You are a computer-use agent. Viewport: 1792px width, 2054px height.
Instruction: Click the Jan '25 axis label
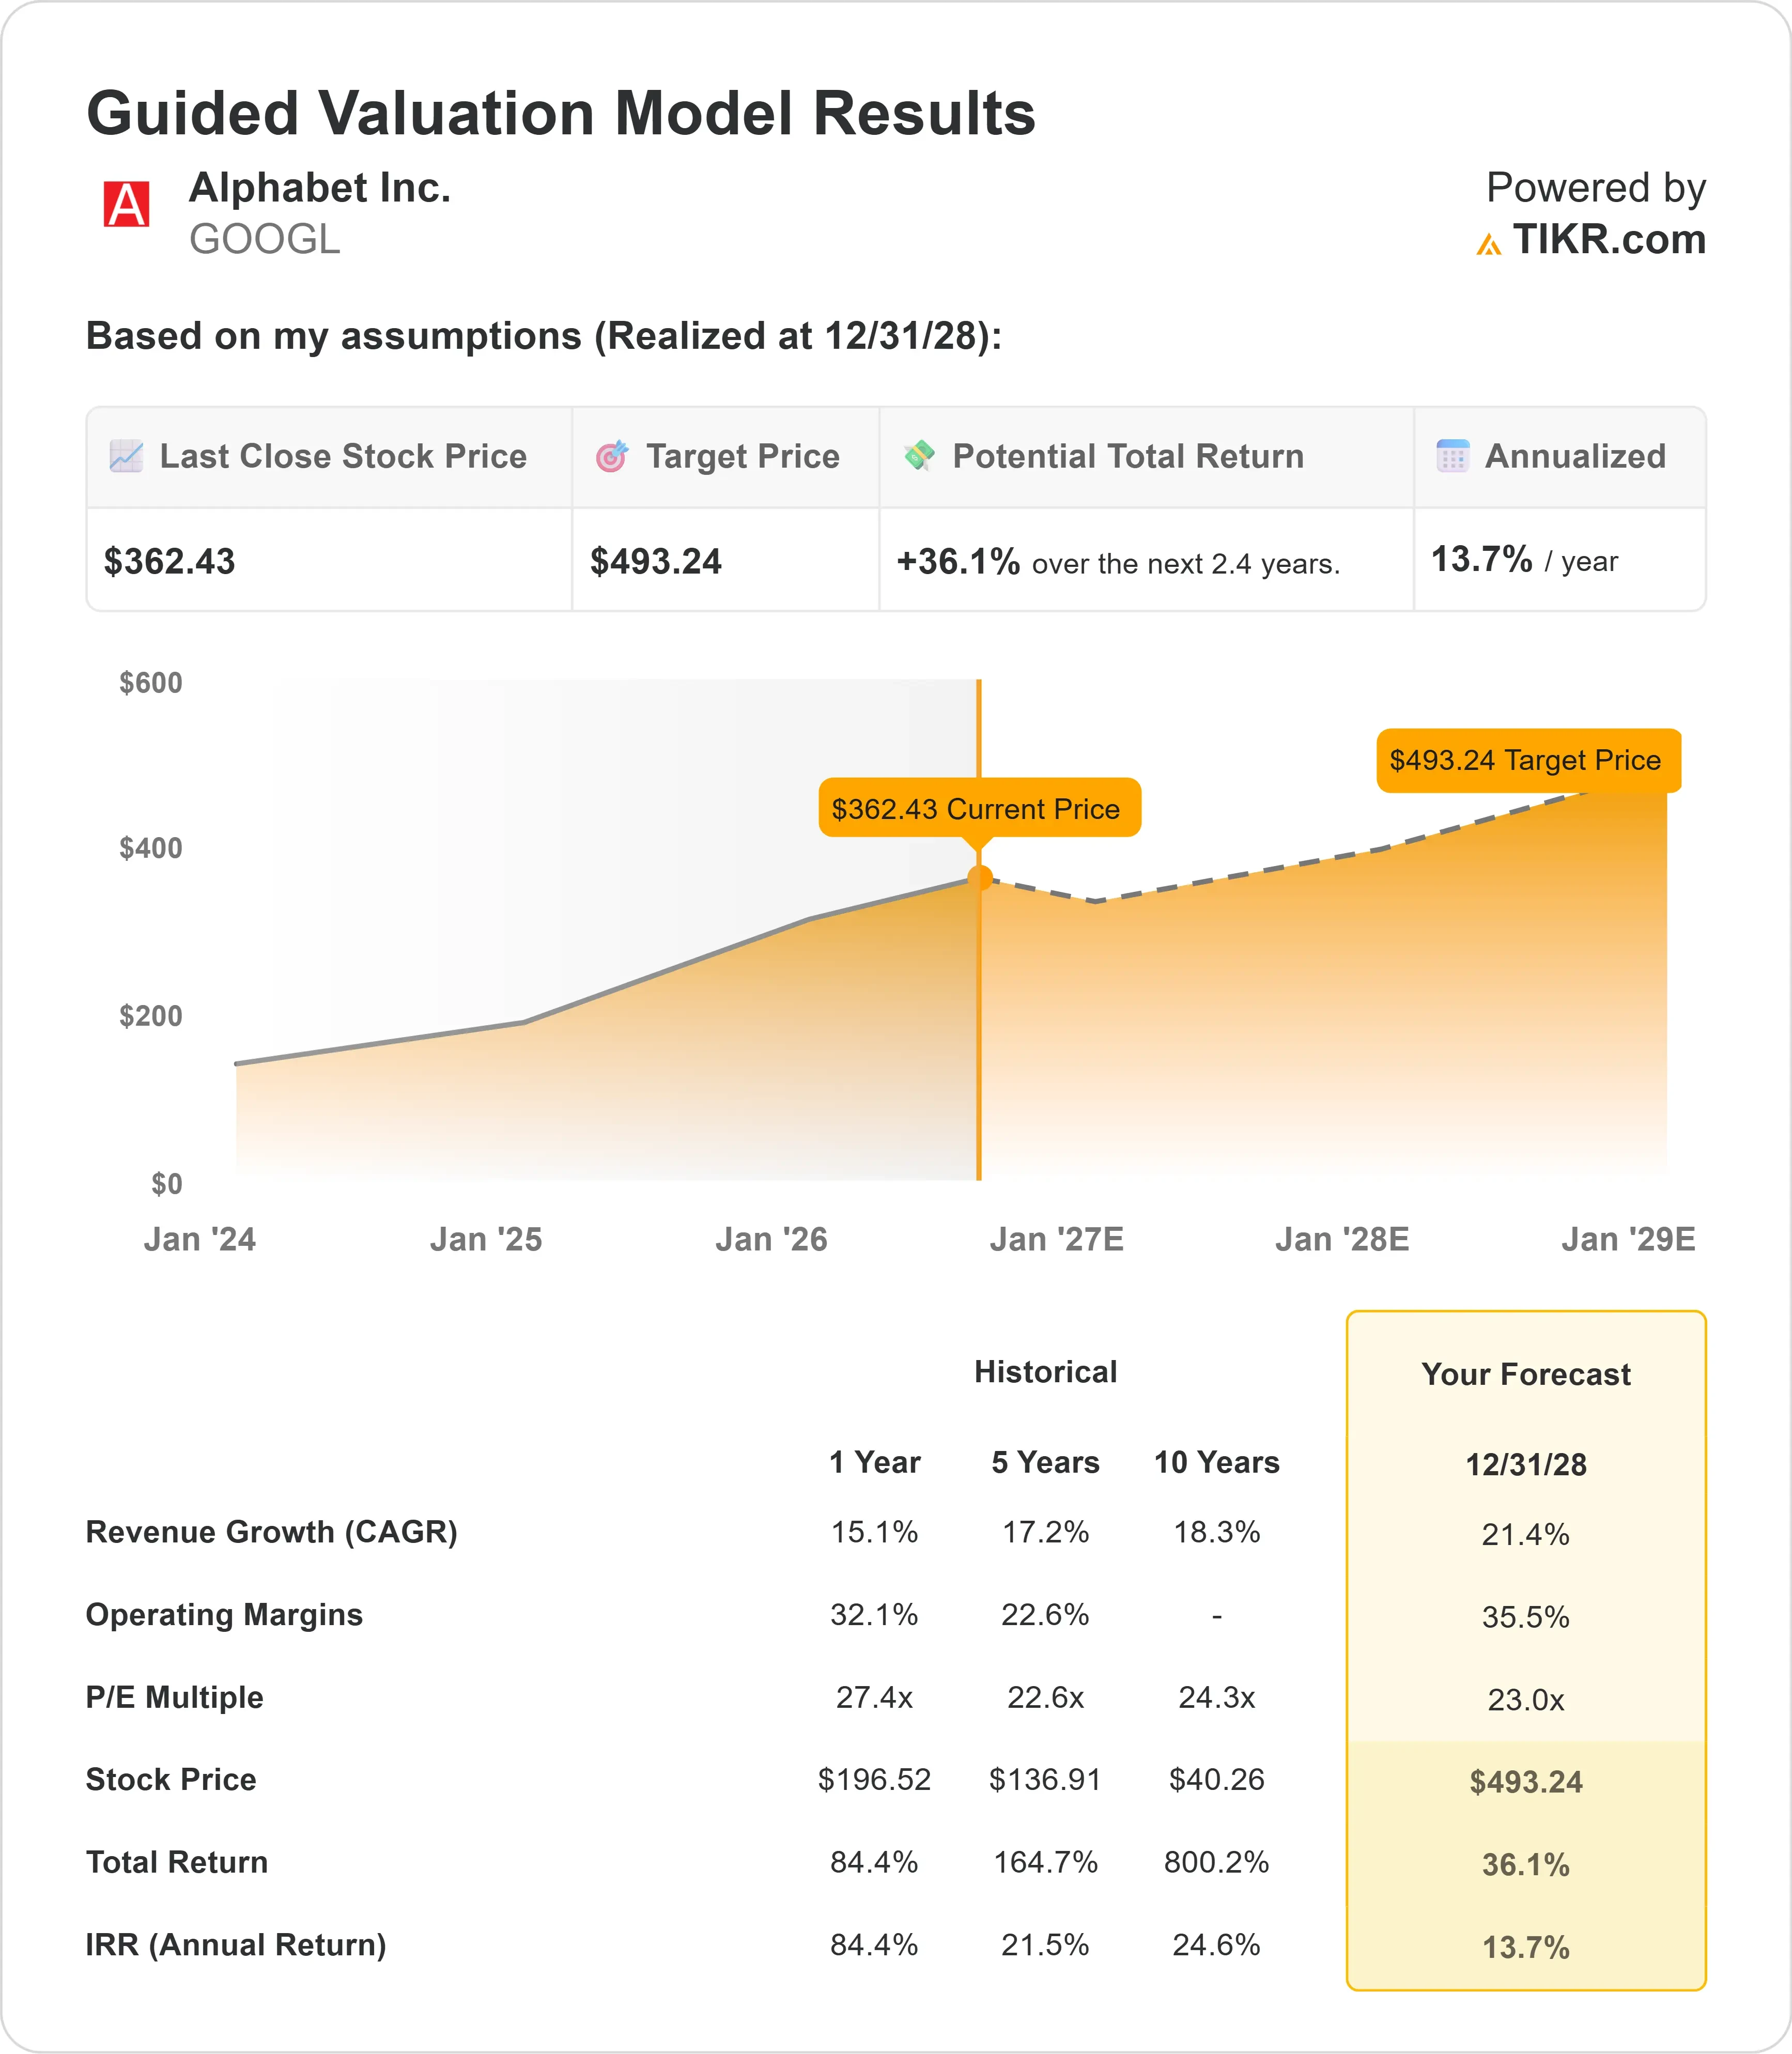(486, 1240)
